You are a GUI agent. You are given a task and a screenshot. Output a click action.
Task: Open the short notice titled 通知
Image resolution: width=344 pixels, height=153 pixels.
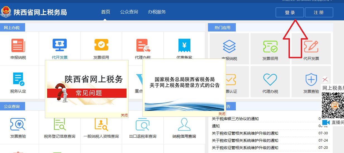[x=216, y=126]
